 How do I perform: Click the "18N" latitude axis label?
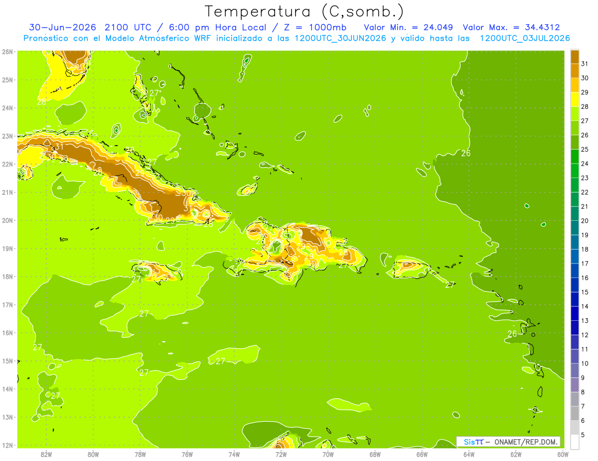click(x=7, y=277)
